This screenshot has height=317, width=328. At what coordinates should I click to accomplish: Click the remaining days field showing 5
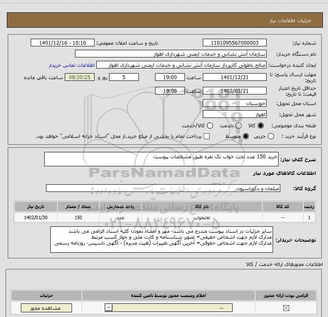tap(124, 77)
